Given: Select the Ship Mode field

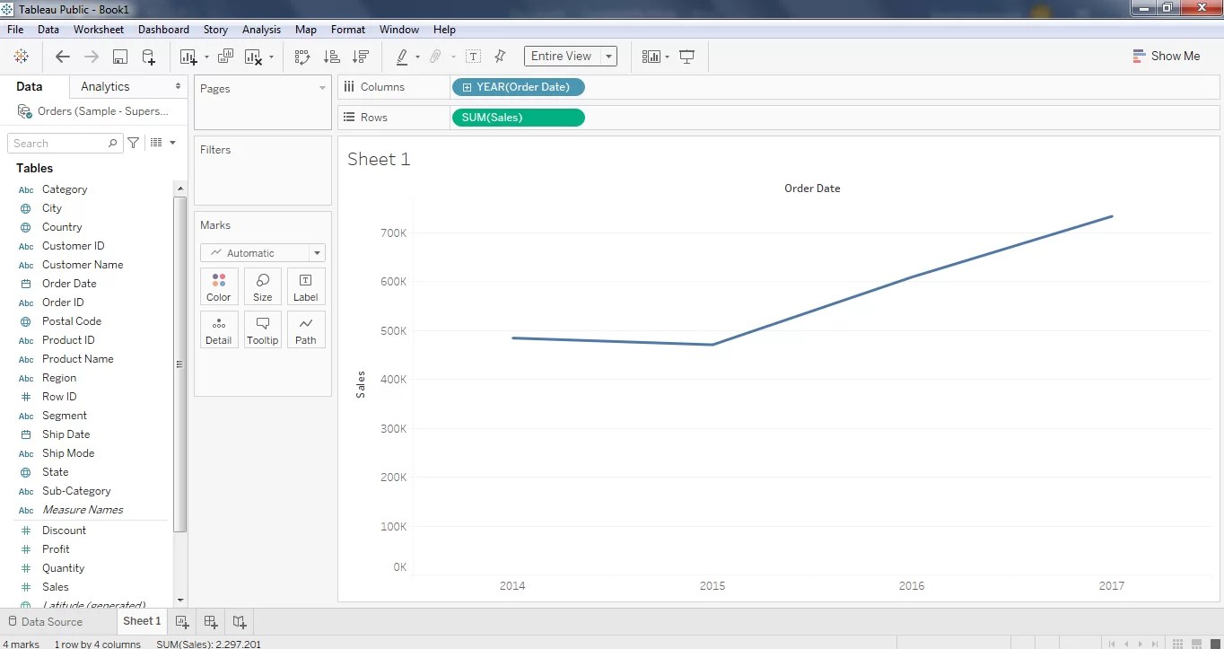Looking at the screenshot, I should 68,453.
